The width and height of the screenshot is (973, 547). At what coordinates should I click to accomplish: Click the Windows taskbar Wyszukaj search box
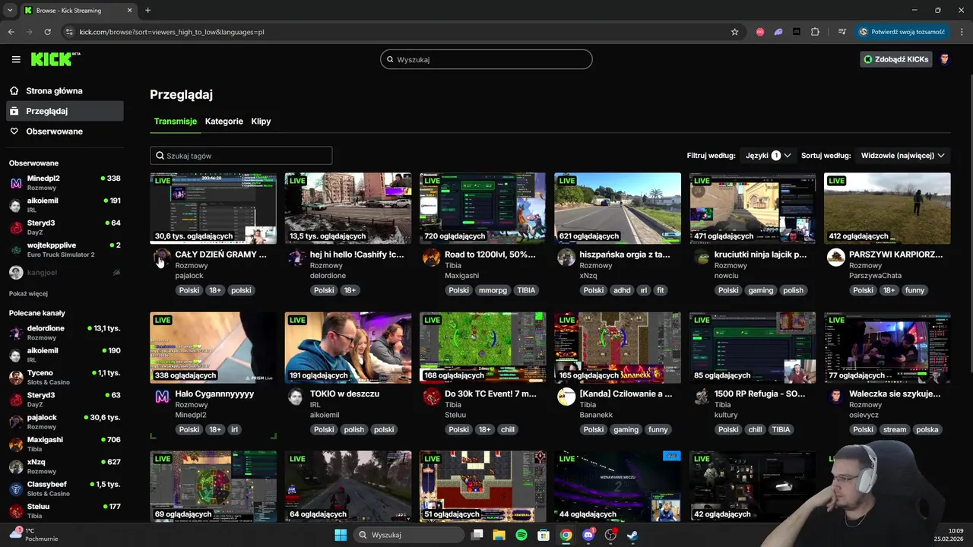[410, 535]
